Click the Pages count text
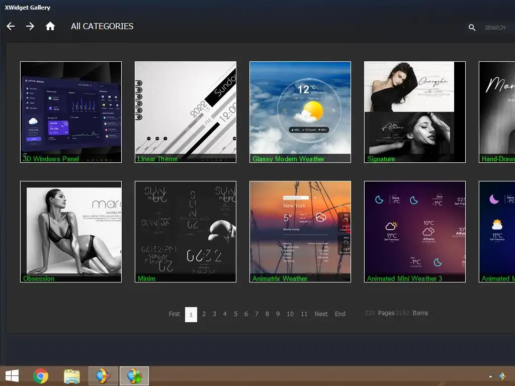This screenshot has height=386, width=515. tap(380, 313)
